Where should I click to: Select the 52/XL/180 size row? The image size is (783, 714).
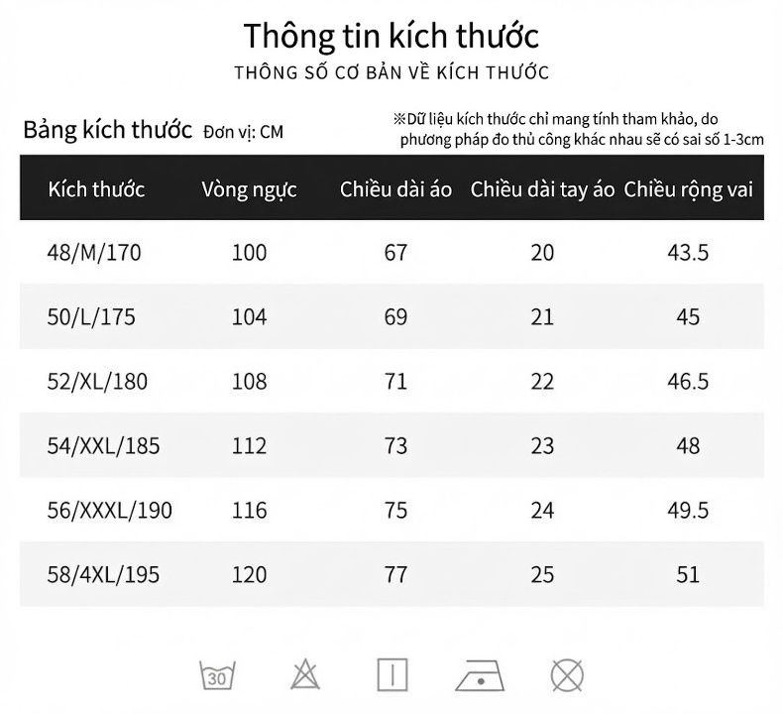[x=392, y=381]
